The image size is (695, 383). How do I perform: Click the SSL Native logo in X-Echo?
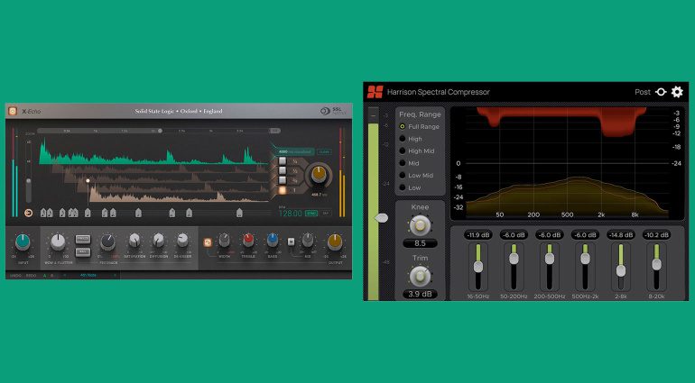[333, 111]
